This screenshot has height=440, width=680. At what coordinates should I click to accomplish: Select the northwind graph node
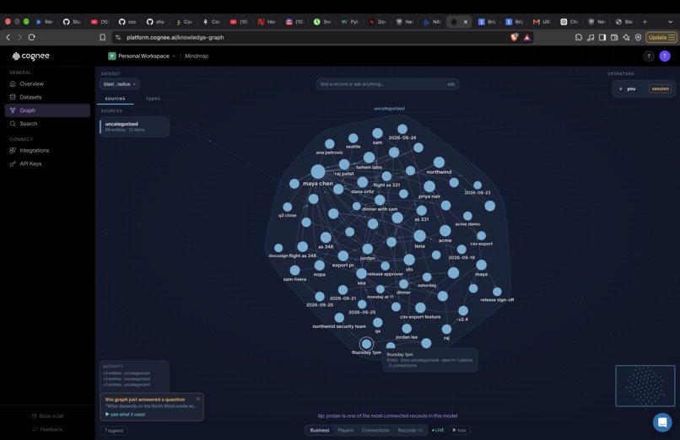[x=439, y=163]
